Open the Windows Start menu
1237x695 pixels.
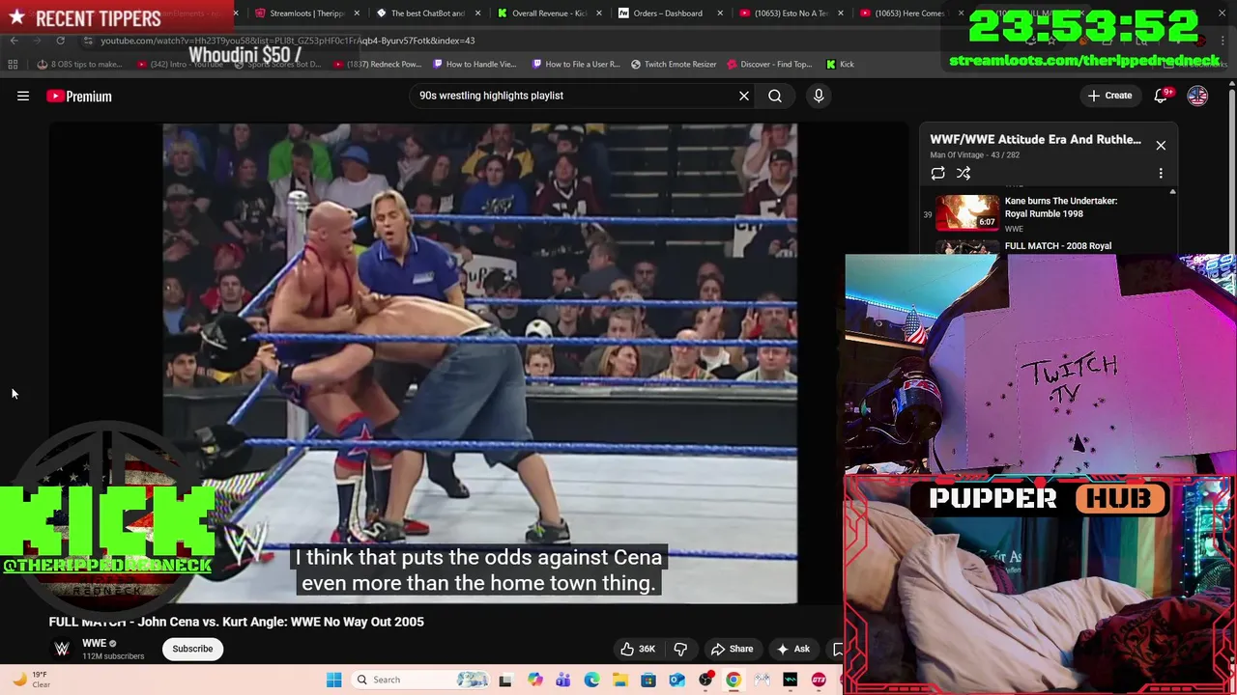coord(333,680)
